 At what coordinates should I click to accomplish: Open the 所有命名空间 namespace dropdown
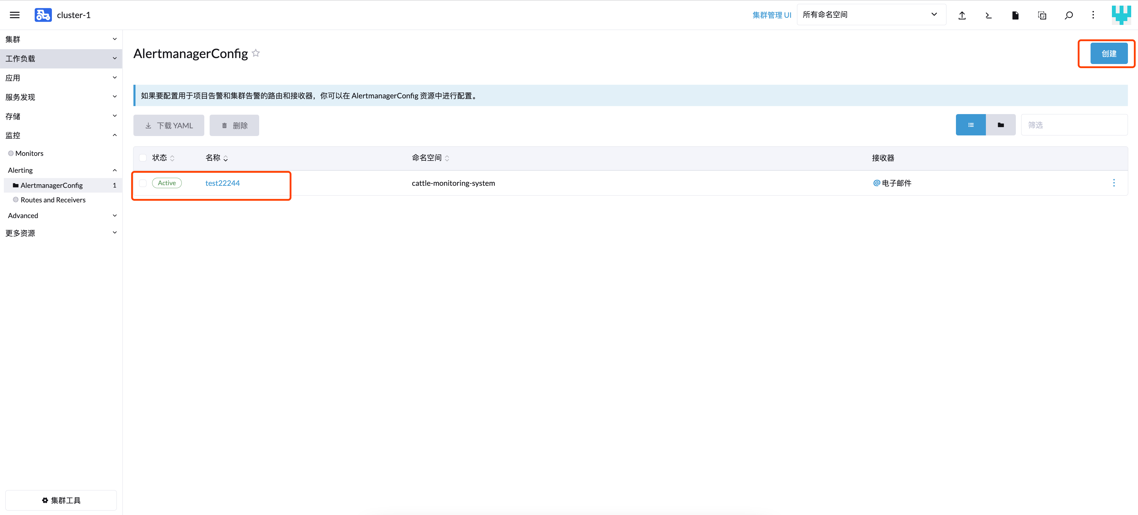pos(871,15)
